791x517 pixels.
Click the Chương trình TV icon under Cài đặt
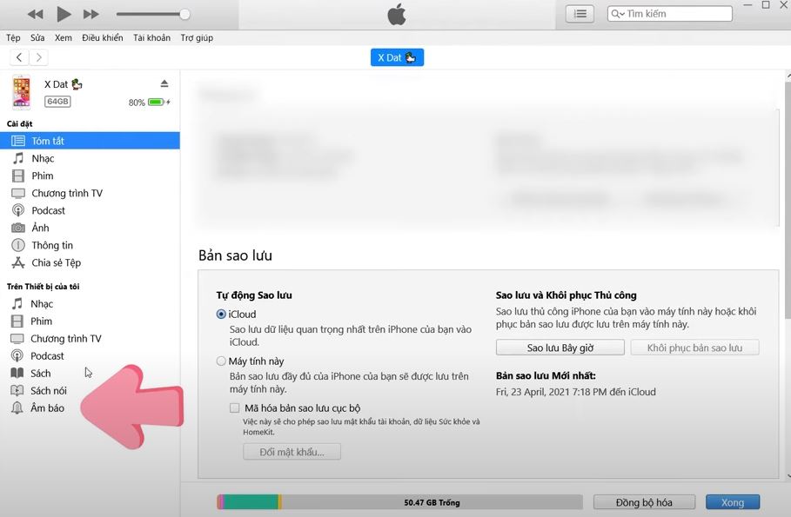pos(18,193)
